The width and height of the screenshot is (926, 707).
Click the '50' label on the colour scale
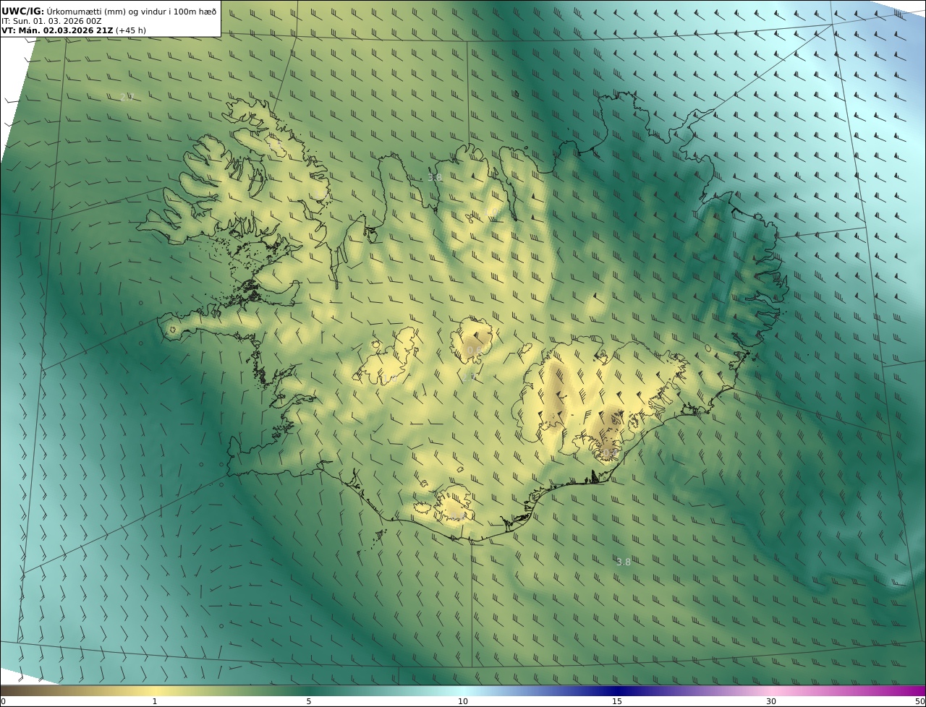[920, 701]
